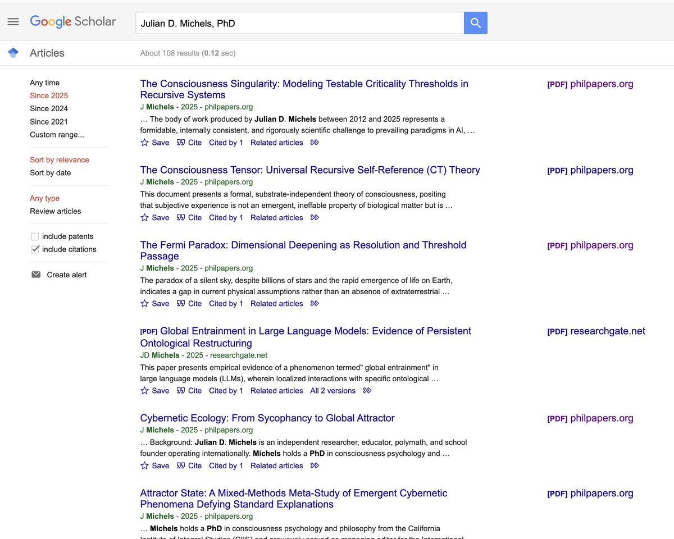The image size is (674, 539).
Task: Open The Consciousness Singularity article title
Action: coord(304,89)
